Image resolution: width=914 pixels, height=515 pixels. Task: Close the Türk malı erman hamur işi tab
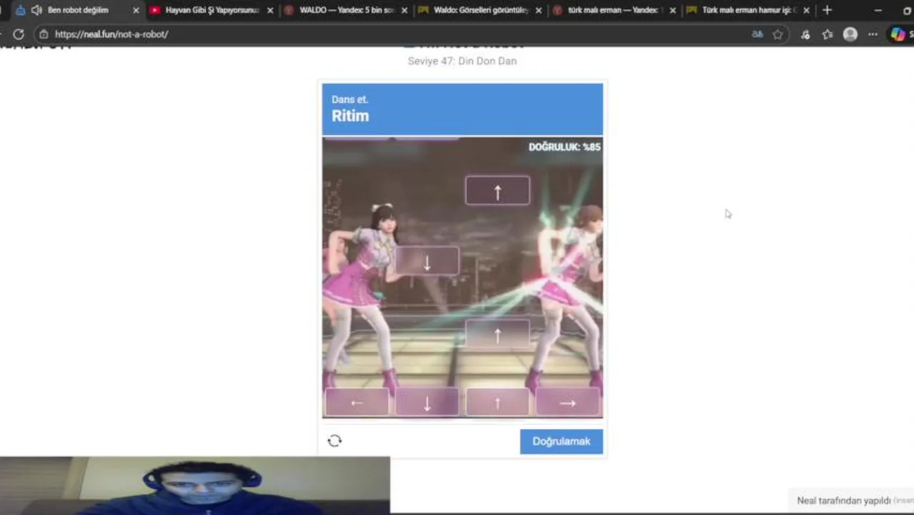point(807,10)
